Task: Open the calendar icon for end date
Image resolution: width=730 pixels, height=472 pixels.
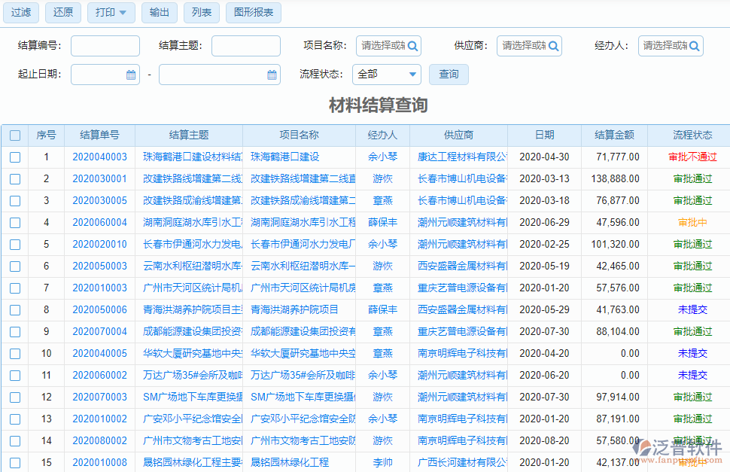Action: point(272,75)
